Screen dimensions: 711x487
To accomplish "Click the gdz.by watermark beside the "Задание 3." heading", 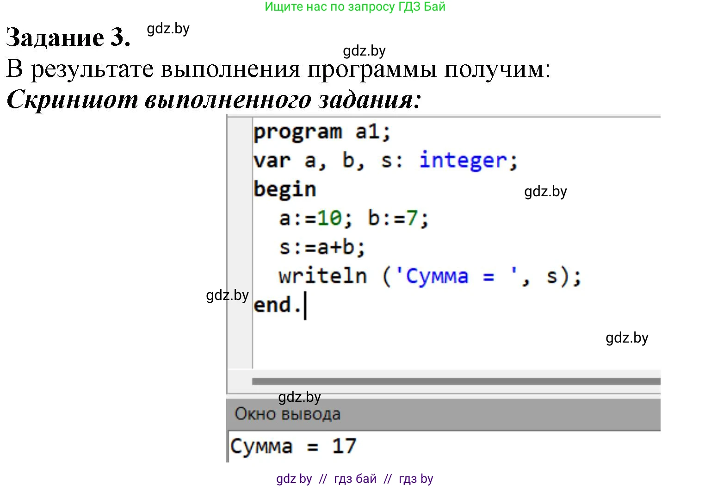I will pos(168,29).
